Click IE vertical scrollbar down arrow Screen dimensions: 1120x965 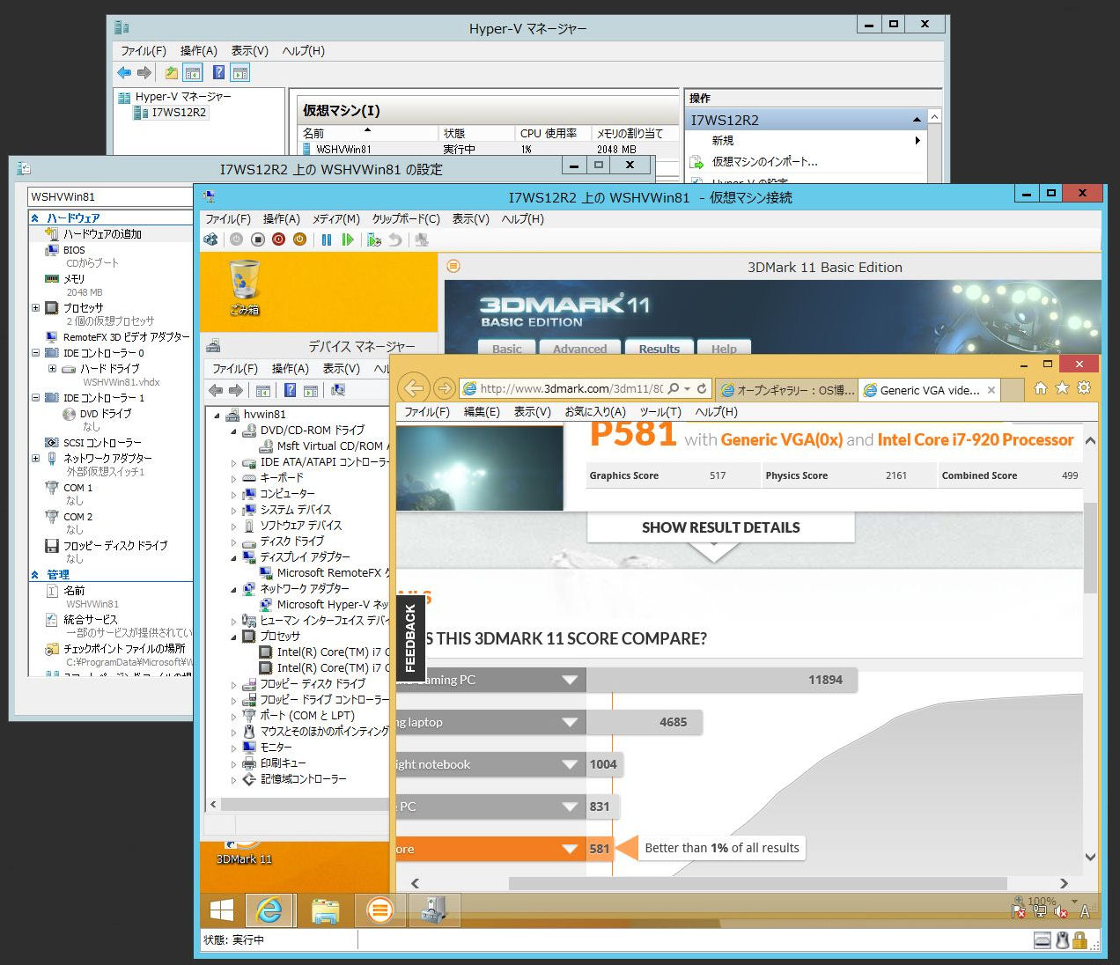(1090, 857)
